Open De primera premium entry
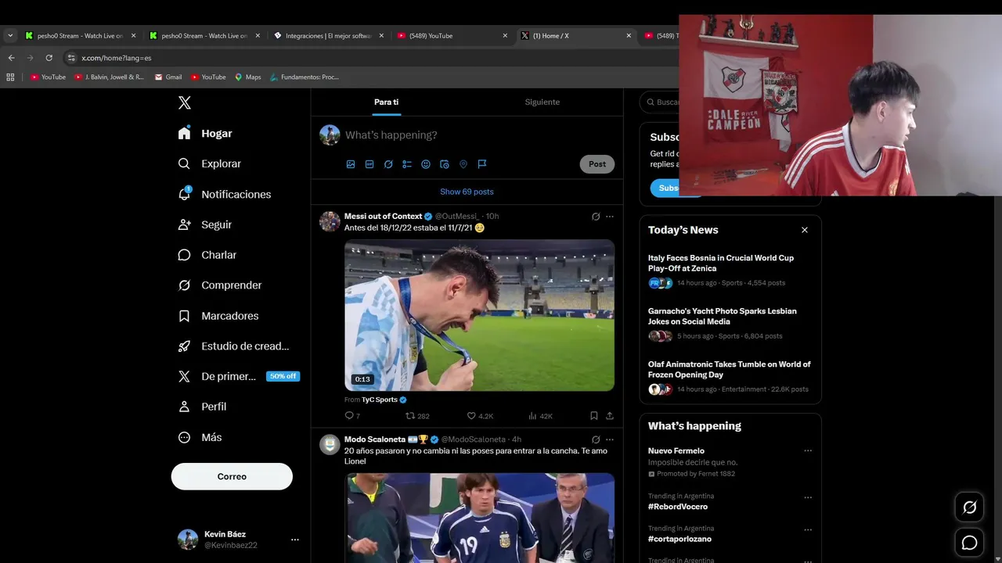This screenshot has height=563, width=1002. click(x=238, y=376)
